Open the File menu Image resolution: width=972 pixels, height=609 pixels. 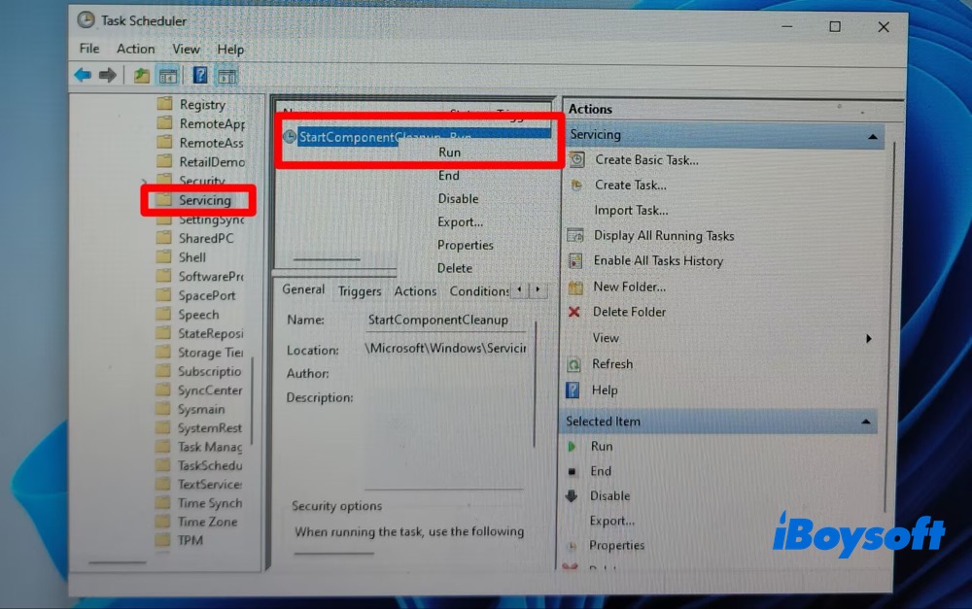[89, 49]
